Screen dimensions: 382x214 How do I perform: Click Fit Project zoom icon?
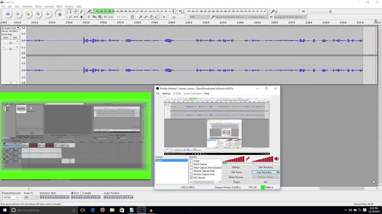click(x=157, y=17)
